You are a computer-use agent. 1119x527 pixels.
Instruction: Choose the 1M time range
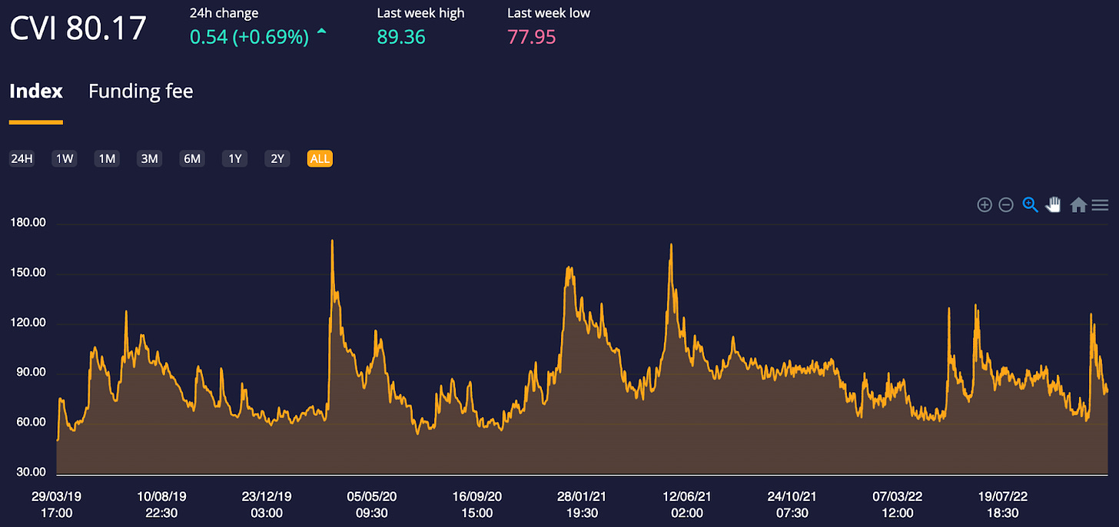tap(107, 159)
